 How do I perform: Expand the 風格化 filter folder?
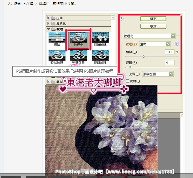click(x=48, y=23)
